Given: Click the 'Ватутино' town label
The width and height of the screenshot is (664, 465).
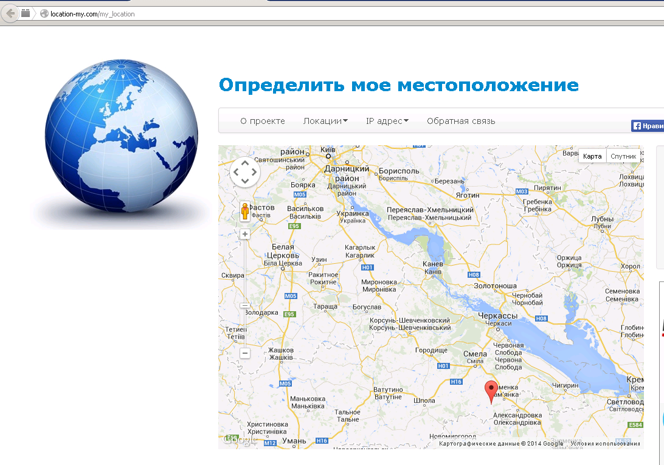Looking at the screenshot, I should tap(389, 390).
